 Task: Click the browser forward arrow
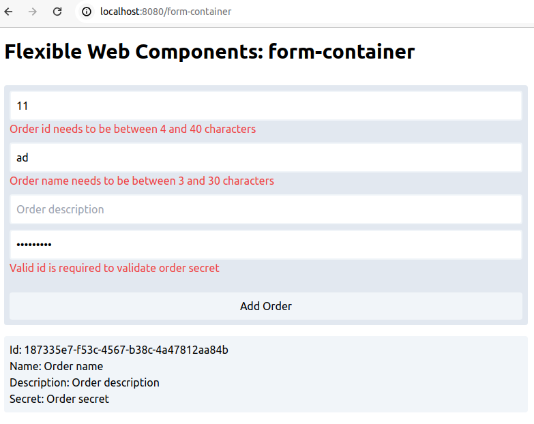point(33,12)
